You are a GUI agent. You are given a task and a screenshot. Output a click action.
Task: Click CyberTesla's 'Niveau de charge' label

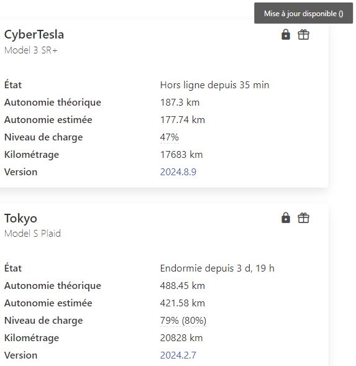(x=43, y=137)
